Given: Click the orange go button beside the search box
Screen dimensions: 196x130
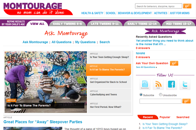Looking at the screenshot, I should 187,6.
